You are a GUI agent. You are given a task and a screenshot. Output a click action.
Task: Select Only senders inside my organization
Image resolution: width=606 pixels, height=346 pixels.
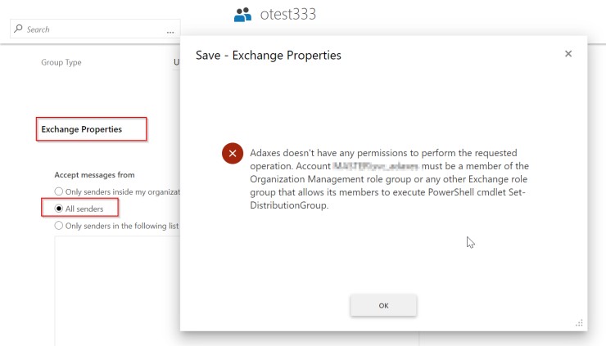click(59, 191)
